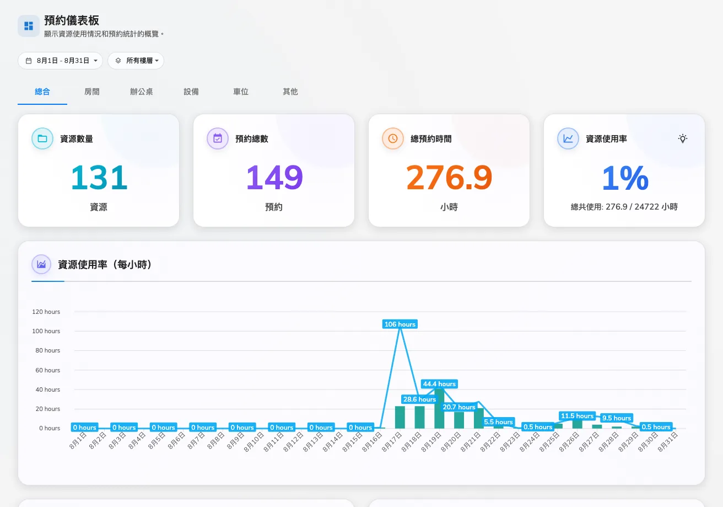
Task: Click the clock icon on 總預約時間 card
Action: point(393,138)
